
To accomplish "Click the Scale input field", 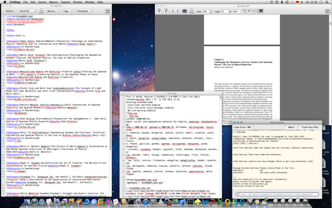I will 205,11.
